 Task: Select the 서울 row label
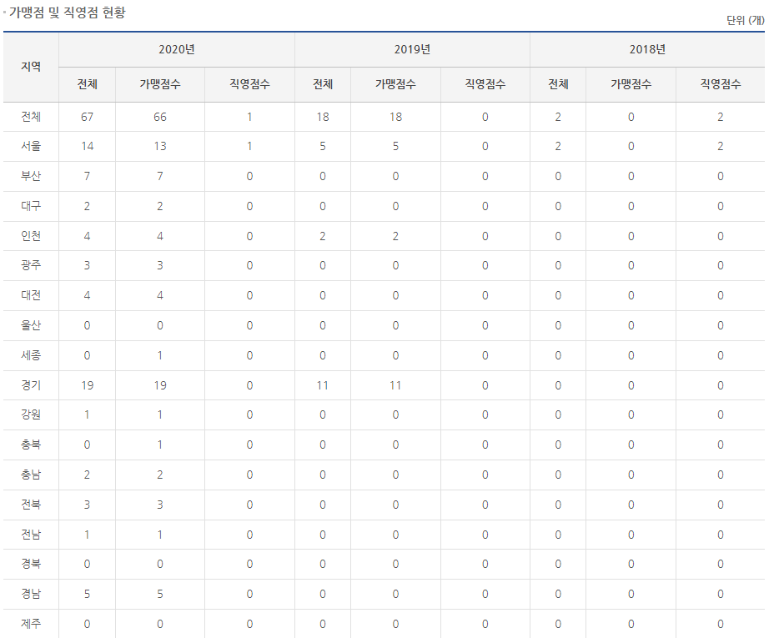31,146
